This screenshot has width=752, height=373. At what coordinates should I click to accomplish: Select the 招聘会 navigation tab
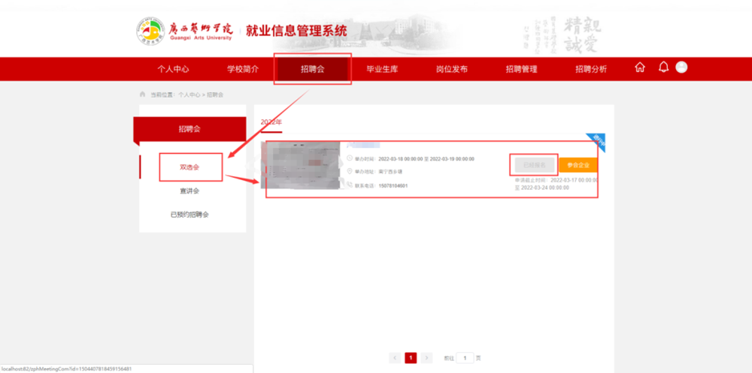tap(313, 69)
